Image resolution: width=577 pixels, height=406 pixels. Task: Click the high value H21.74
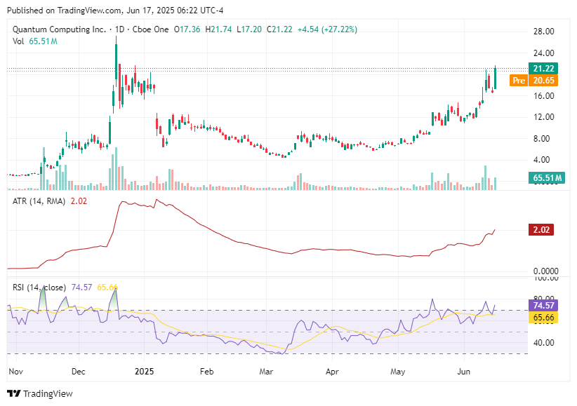[218, 29]
